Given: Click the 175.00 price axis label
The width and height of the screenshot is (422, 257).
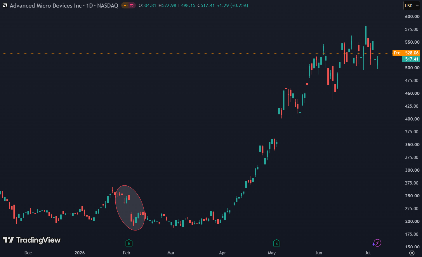Looking at the screenshot, I should pos(412,234).
